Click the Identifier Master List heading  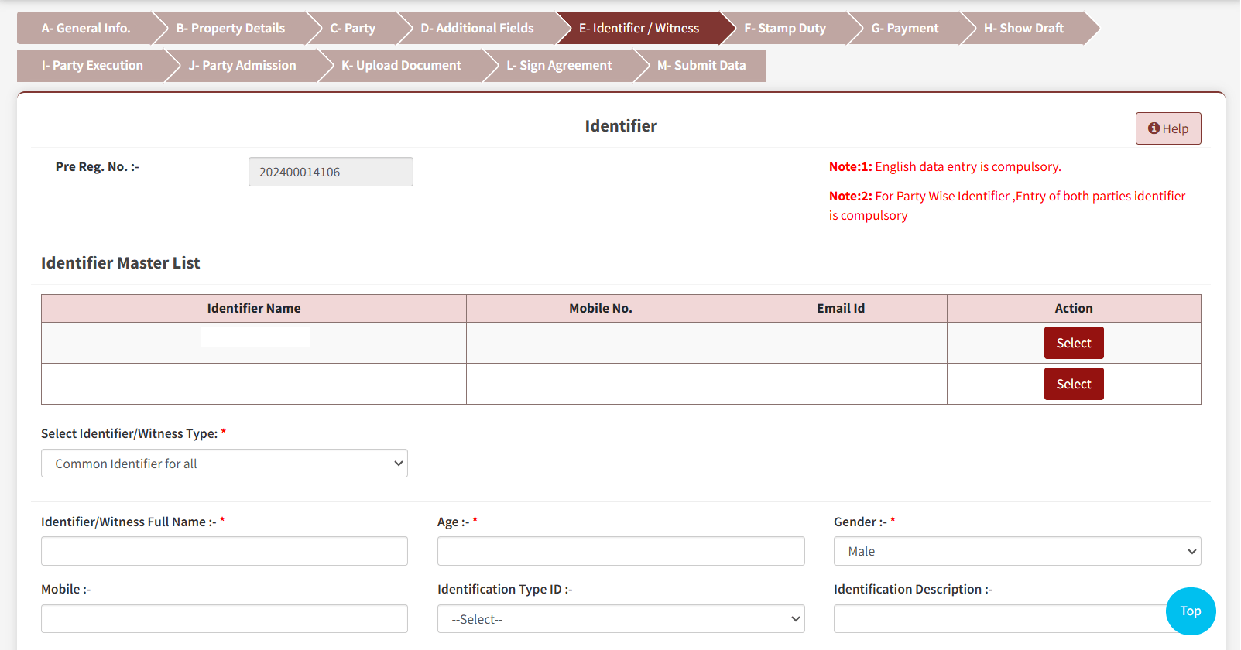[x=121, y=263]
